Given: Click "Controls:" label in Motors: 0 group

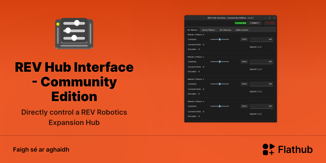Looking at the screenshot, I should [x=192, y=39].
